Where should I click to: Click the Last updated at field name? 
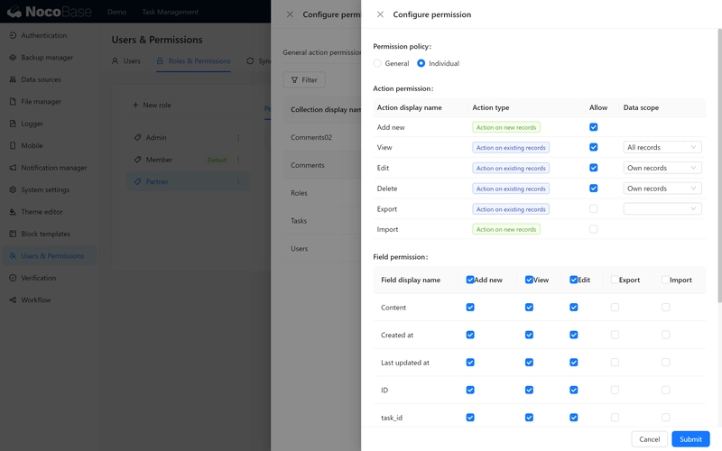pos(404,363)
